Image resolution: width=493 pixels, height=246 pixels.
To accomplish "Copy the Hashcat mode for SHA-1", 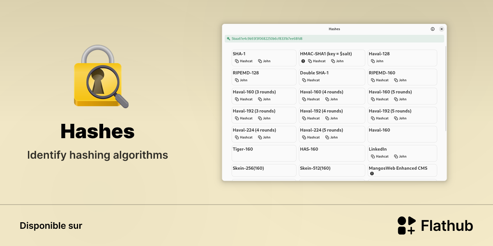I will [244, 61].
